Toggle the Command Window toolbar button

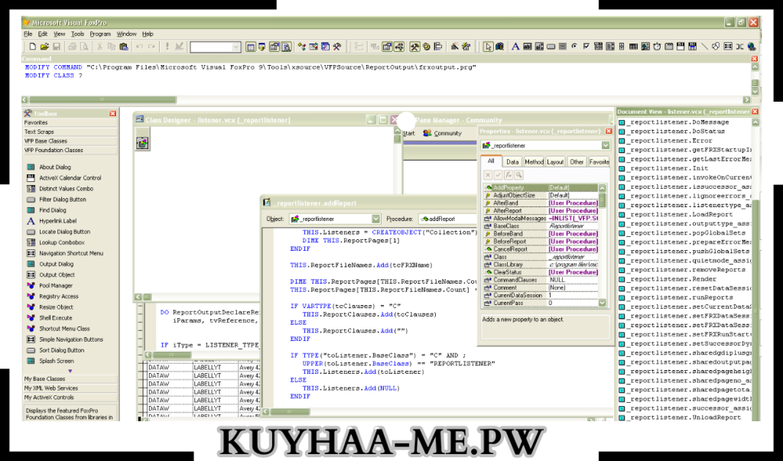tap(251, 47)
